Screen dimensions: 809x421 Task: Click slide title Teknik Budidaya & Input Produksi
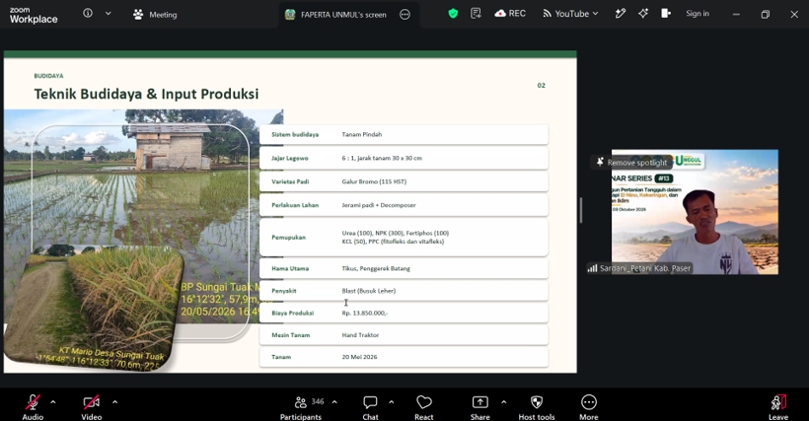click(x=146, y=94)
